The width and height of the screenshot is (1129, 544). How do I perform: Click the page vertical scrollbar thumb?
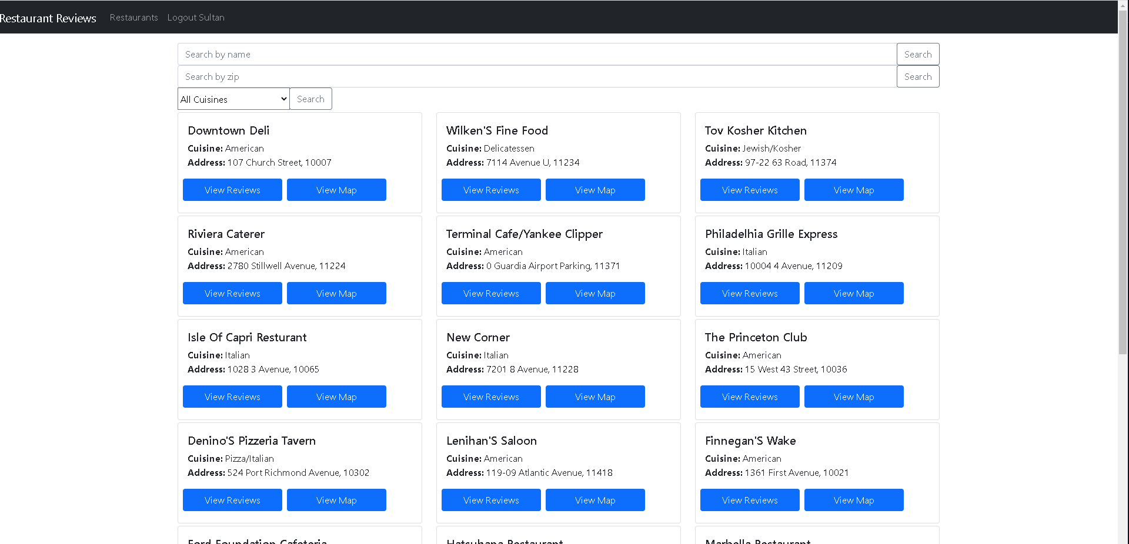point(1123,182)
